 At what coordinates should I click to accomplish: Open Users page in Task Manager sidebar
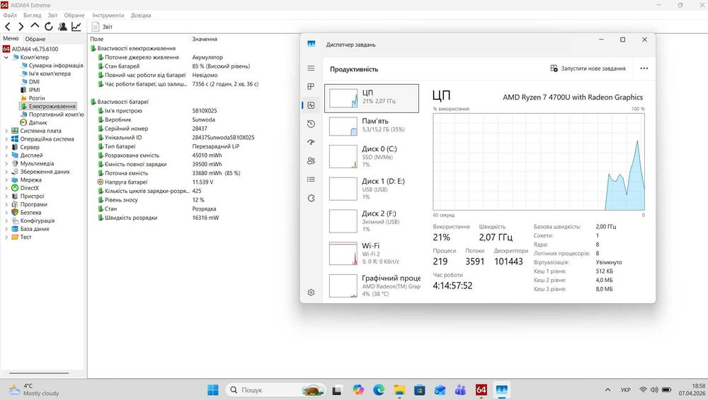click(311, 160)
